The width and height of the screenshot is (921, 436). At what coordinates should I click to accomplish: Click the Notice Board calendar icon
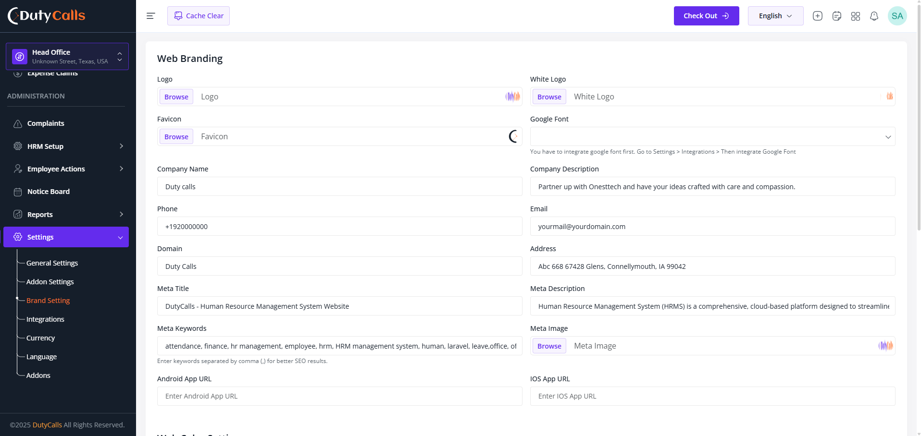tap(18, 192)
